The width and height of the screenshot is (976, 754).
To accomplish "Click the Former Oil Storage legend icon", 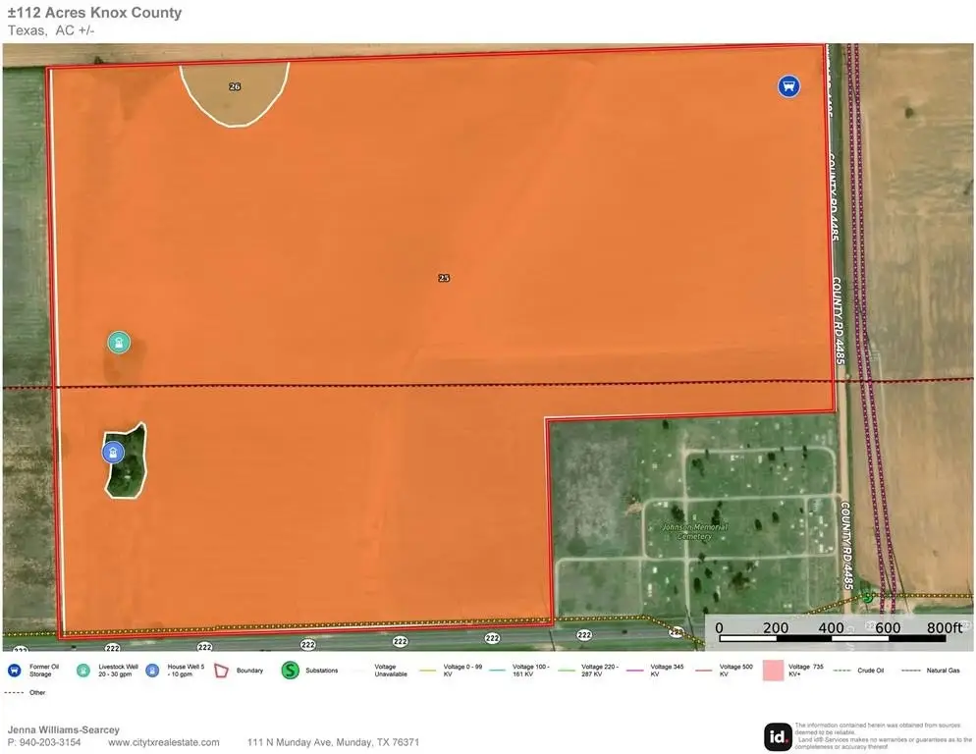I will point(14,671).
